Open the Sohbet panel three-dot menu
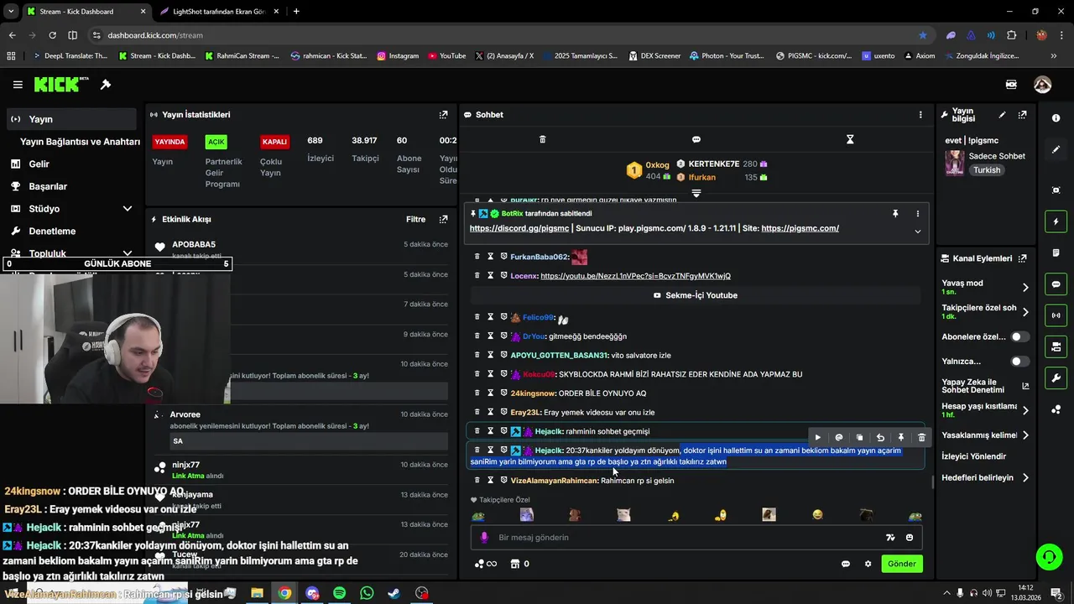The image size is (1074, 604). (x=920, y=115)
